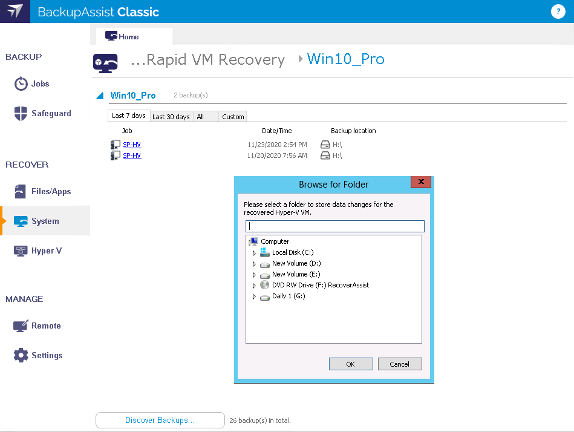The image size is (574, 432).
Task: Select New Volume (D:) in the tree
Action: pyautogui.click(x=296, y=264)
